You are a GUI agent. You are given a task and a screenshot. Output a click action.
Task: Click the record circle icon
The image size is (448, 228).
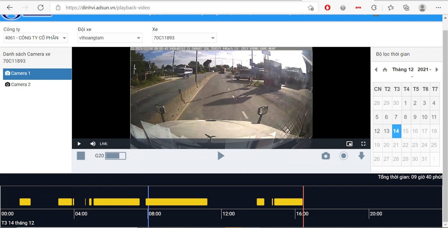coord(343,156)
